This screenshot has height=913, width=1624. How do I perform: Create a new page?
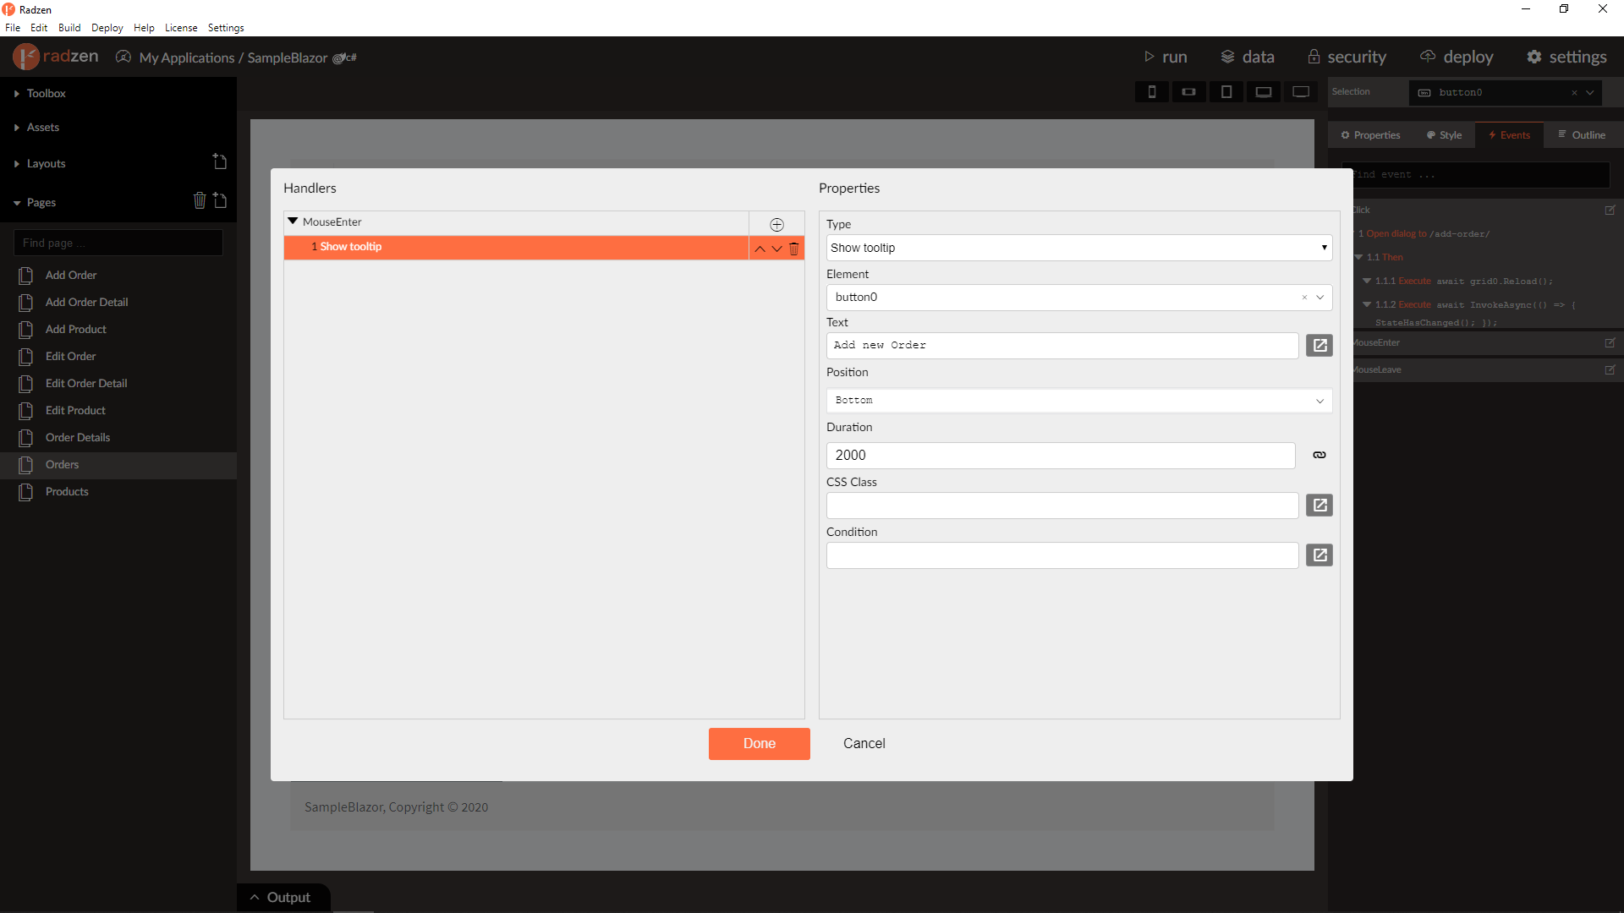click(x=220, y=200)
